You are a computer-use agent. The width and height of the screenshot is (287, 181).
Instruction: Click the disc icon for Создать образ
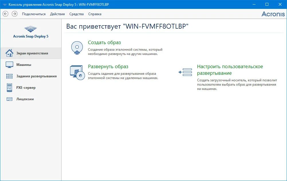pos(77,48)
